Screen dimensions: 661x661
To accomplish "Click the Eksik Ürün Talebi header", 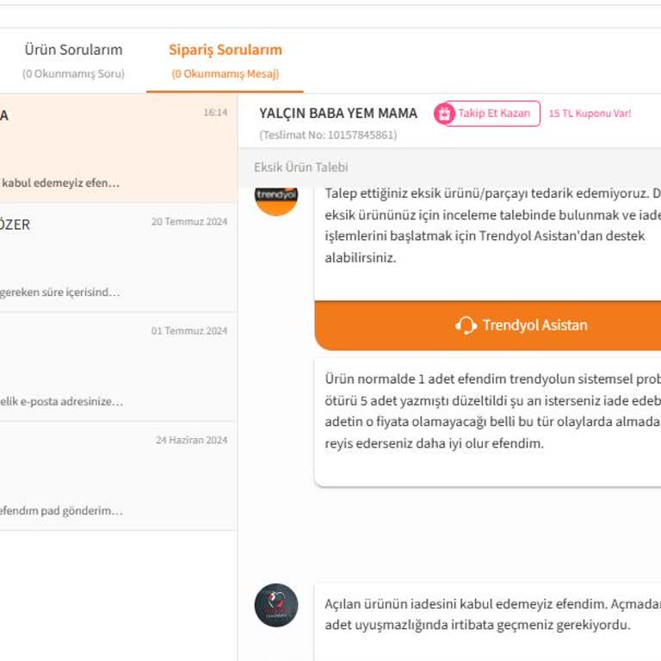I will coord(301,167).
